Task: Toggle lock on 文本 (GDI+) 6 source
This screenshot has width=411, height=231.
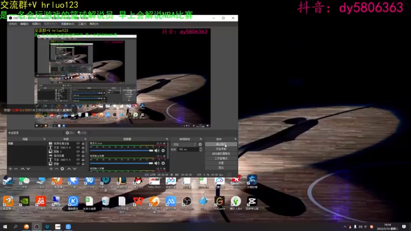Action: 83,147
